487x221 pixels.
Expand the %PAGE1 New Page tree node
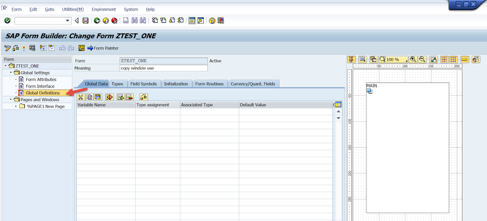point(16,106)
